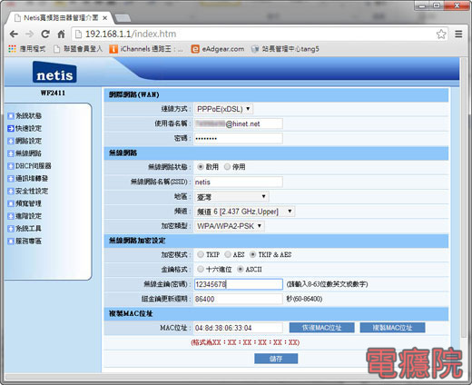472x385 pixels.
Task: Click the vertical page scrollbar
Action: 464,197
